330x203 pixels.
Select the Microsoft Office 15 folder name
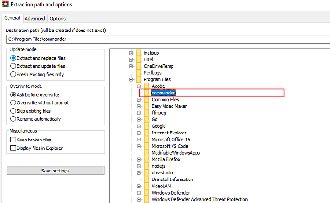tap(171, 140)
